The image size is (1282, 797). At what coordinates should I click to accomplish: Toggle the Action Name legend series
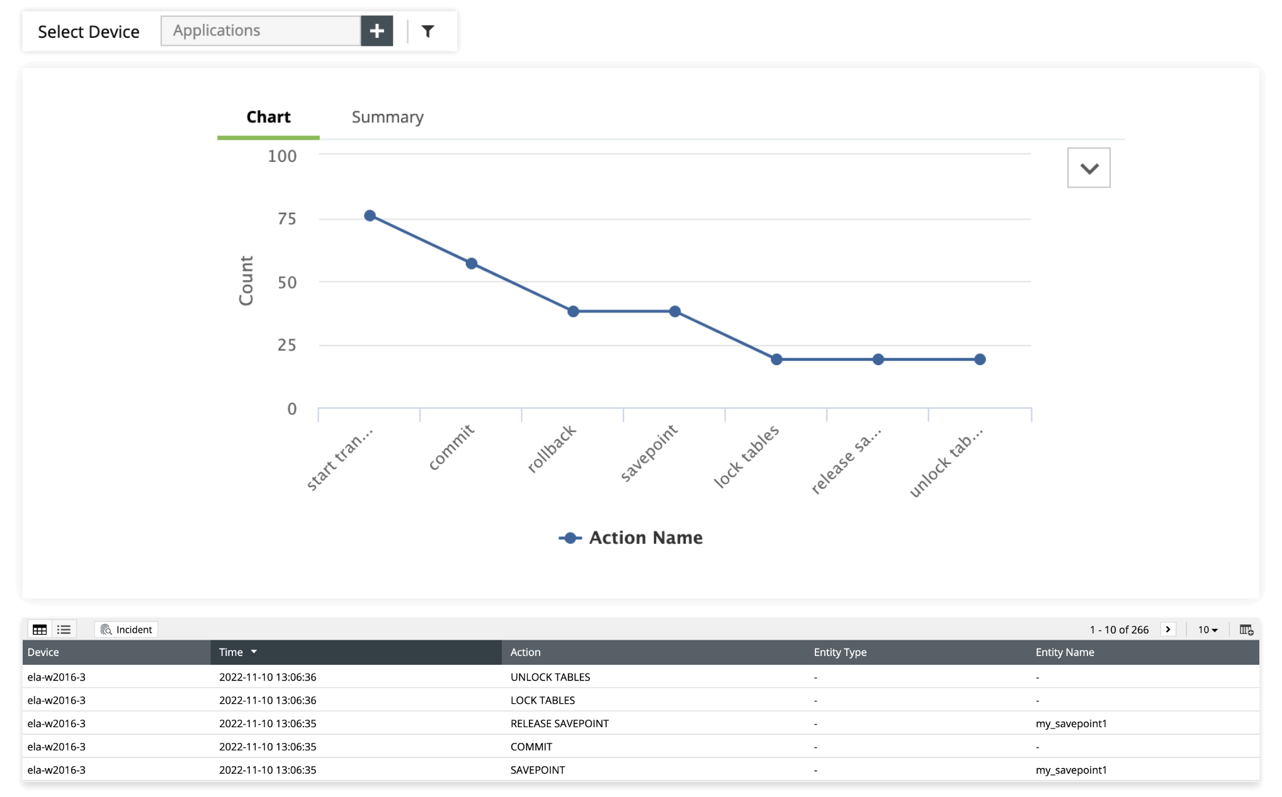tap(631, 538)
